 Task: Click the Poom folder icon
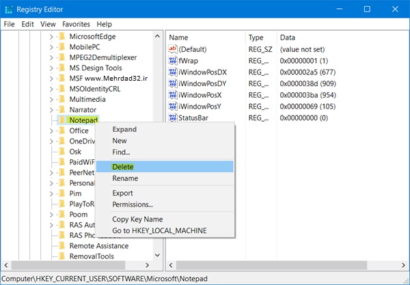pyautogui.click(x=62, y=214)
